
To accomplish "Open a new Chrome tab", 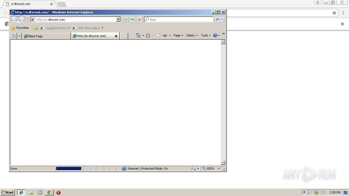I will [61, 4].
